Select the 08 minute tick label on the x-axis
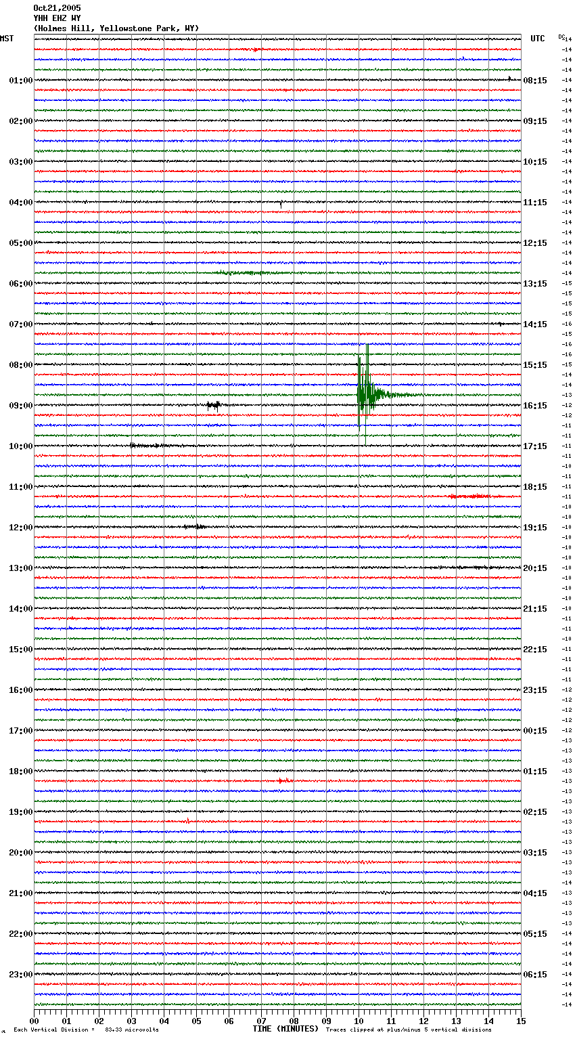This screenshot has width=575, height=1039. [x=294, y=1020]
